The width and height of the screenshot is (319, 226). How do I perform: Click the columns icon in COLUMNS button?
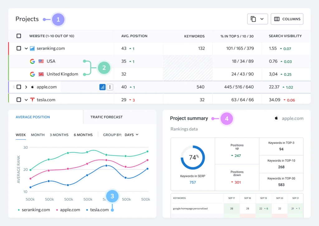tap(277, 19)
